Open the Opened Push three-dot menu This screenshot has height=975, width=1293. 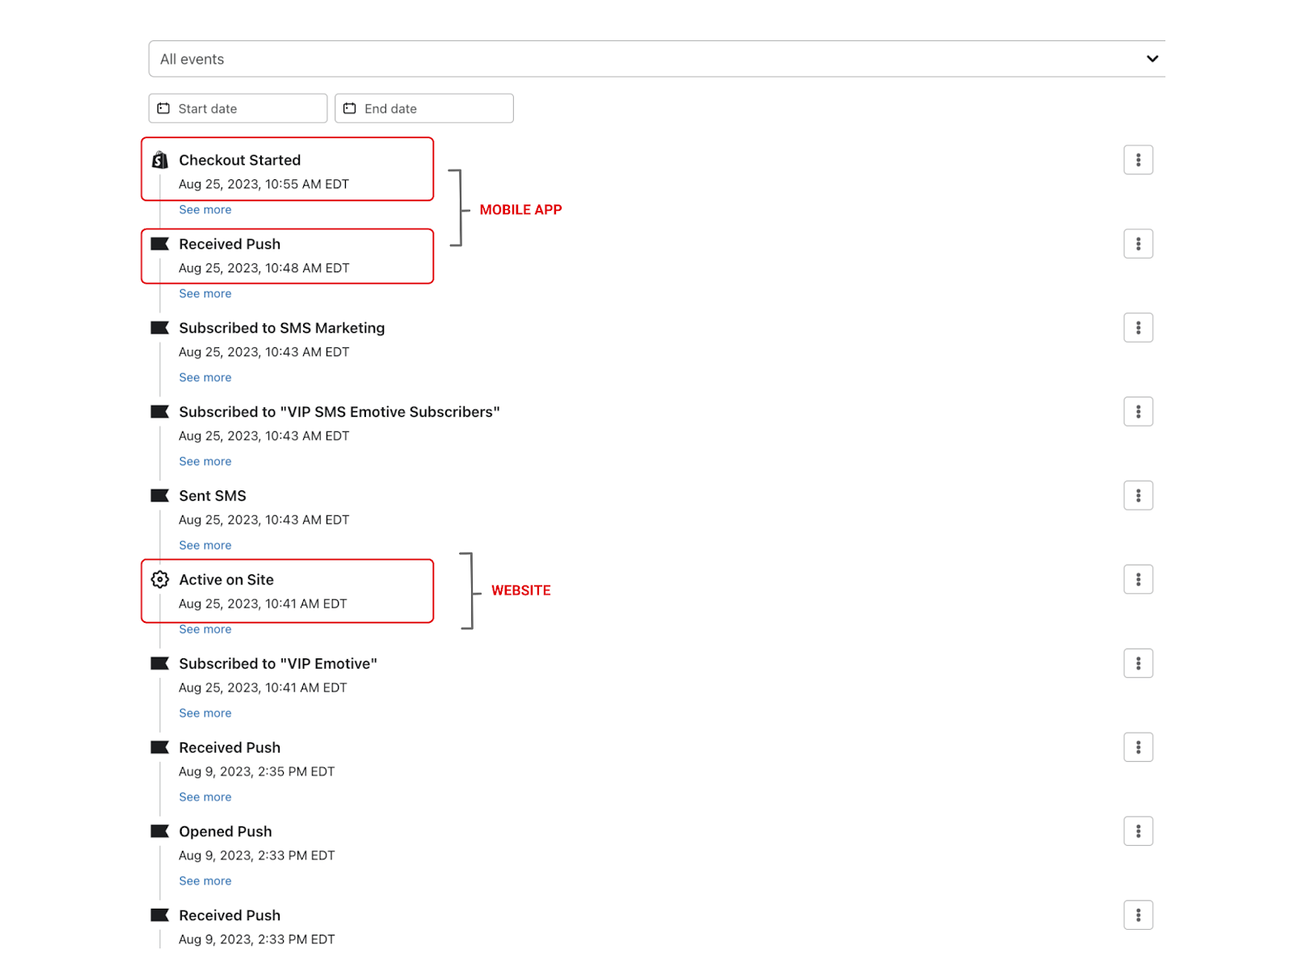1138,831
